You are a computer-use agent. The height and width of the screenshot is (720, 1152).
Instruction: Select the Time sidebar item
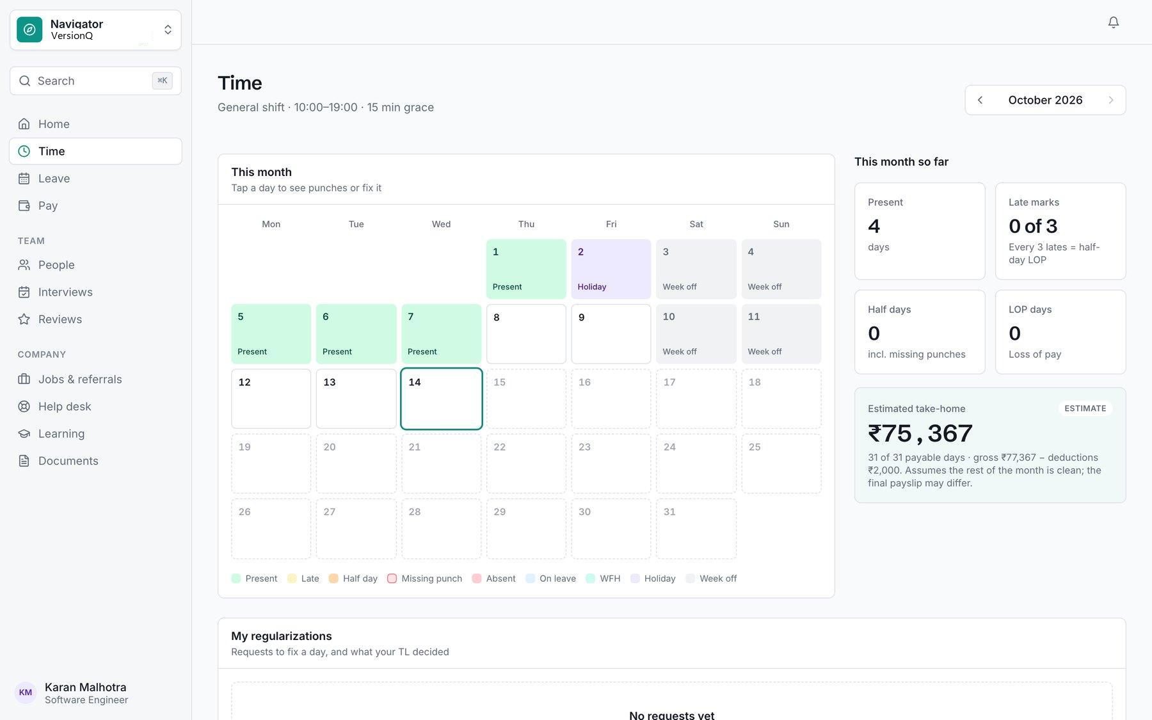[95, 151]
